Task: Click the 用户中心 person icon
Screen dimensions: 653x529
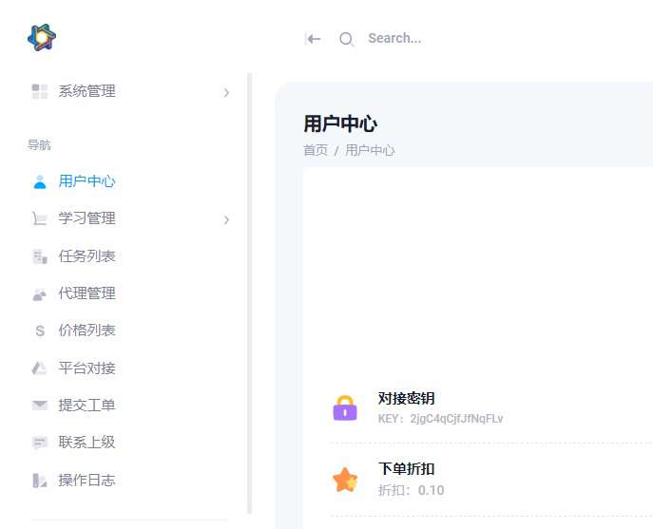Action: pyautogui.click(x=40, y=182)
